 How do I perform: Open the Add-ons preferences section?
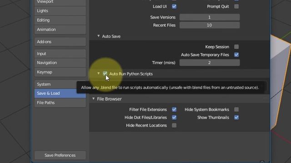click(60, 42)
